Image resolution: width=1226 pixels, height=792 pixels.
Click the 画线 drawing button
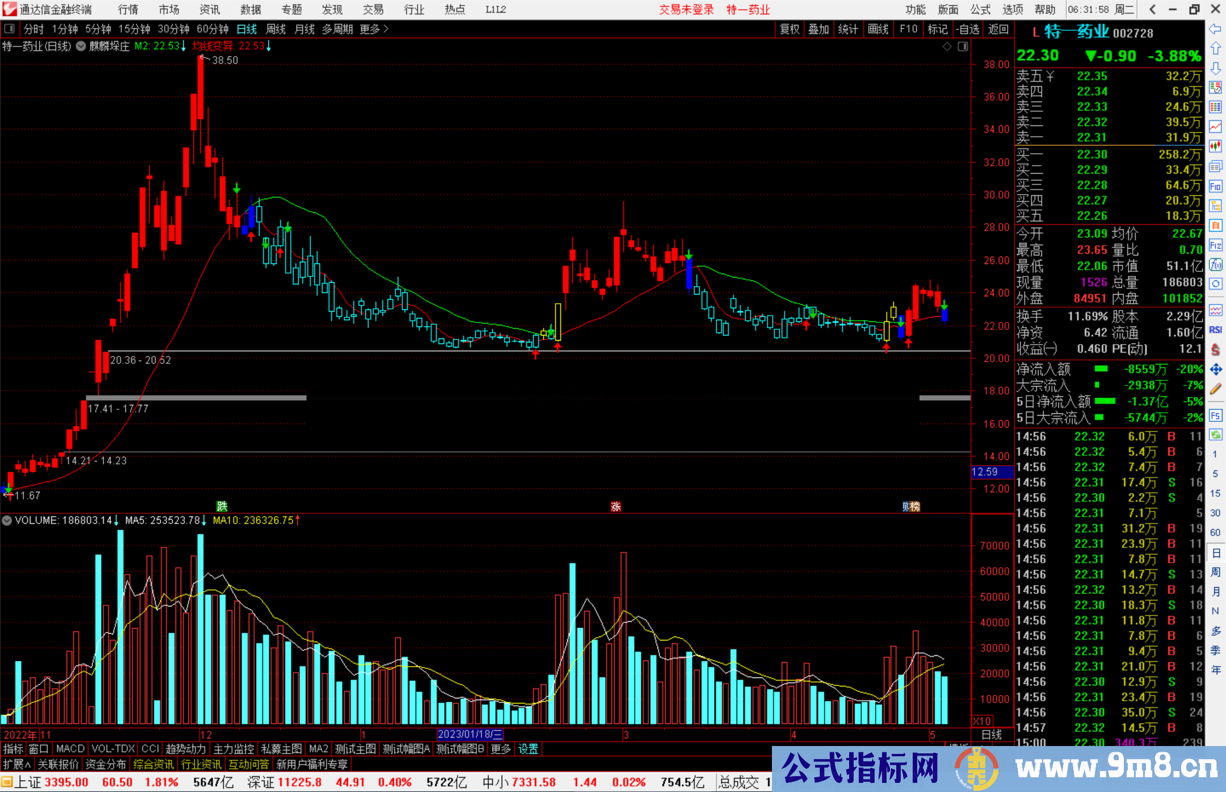(878, 29)
